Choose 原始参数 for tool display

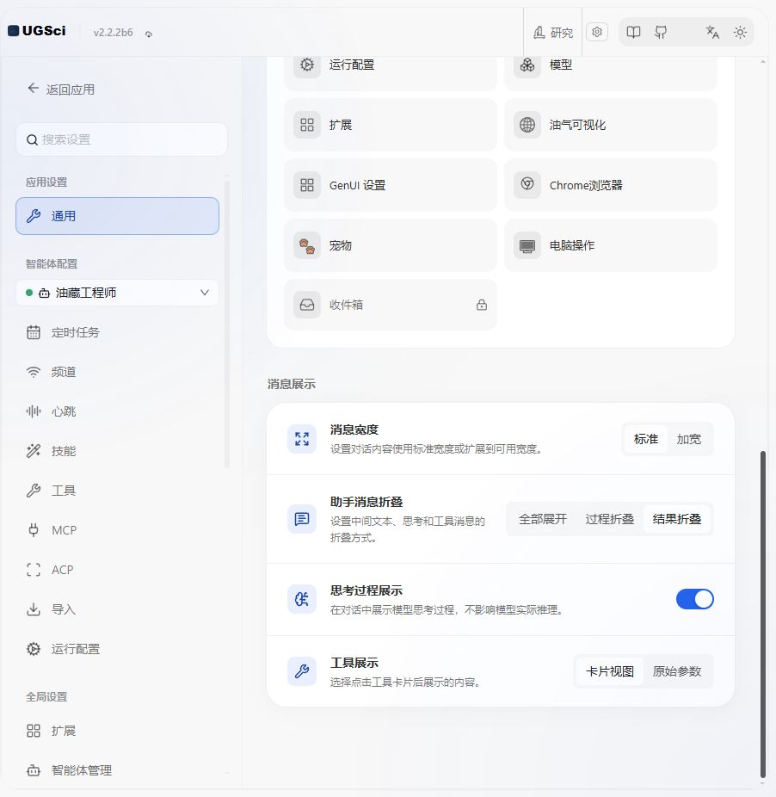(677, 671)
